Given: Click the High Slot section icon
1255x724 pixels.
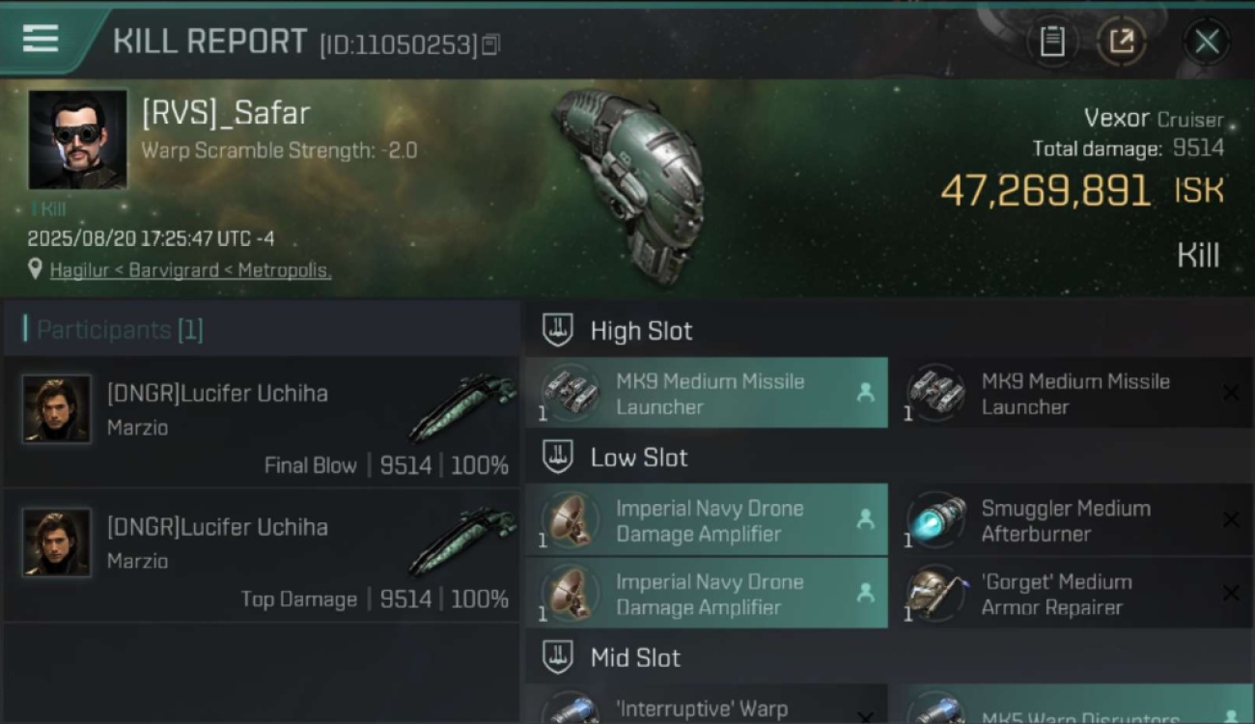Looking at the screenshot, I should [x=557, y=330].
